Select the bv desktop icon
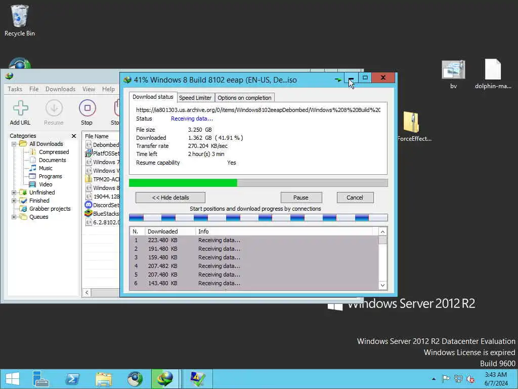Screen dimensions: 518x389 [453, 74]
